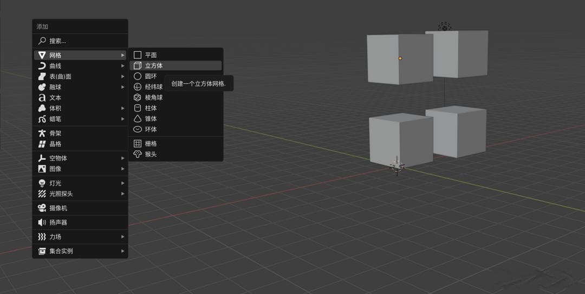Click the surface (表(曲)面) icon
585x294 pixels.
point(42,76)
